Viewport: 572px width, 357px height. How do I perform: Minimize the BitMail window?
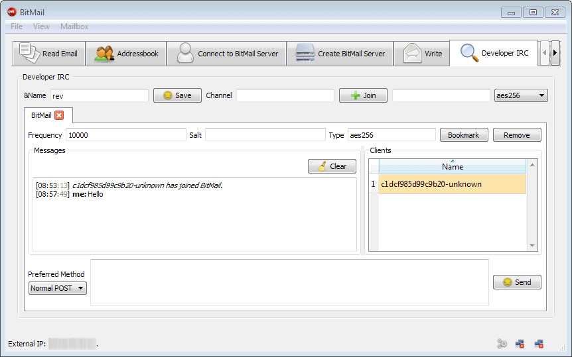pos(511,13)
